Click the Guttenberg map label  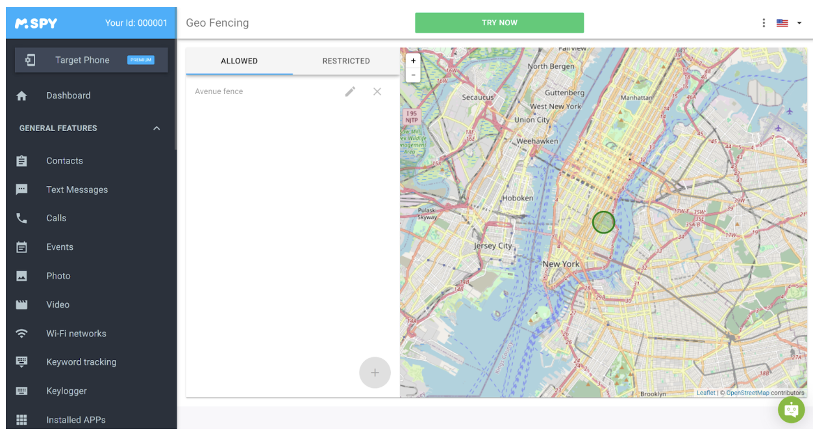(565, 93)
